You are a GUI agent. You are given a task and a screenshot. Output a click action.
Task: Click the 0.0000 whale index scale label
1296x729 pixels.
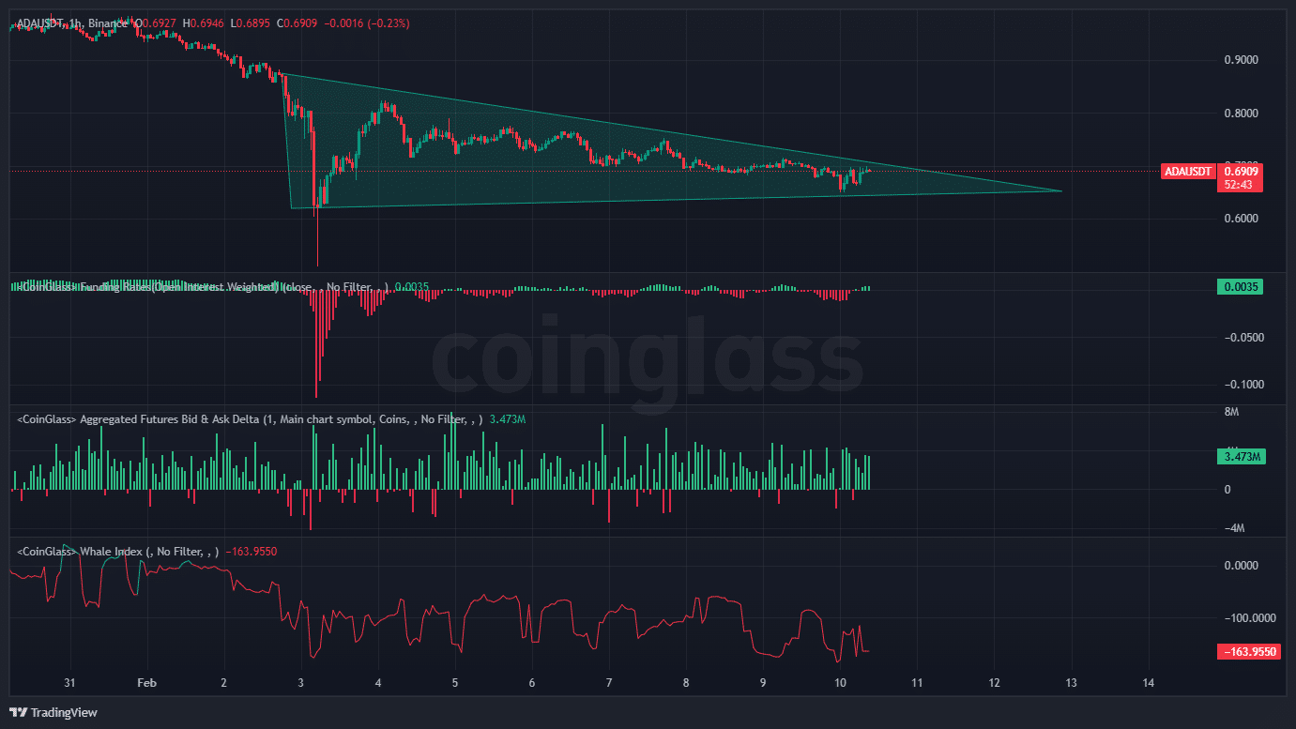(1241, 566)
